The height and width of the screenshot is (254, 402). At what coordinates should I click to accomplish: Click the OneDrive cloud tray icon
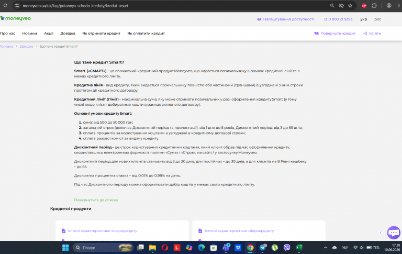(x=334, y=248)
